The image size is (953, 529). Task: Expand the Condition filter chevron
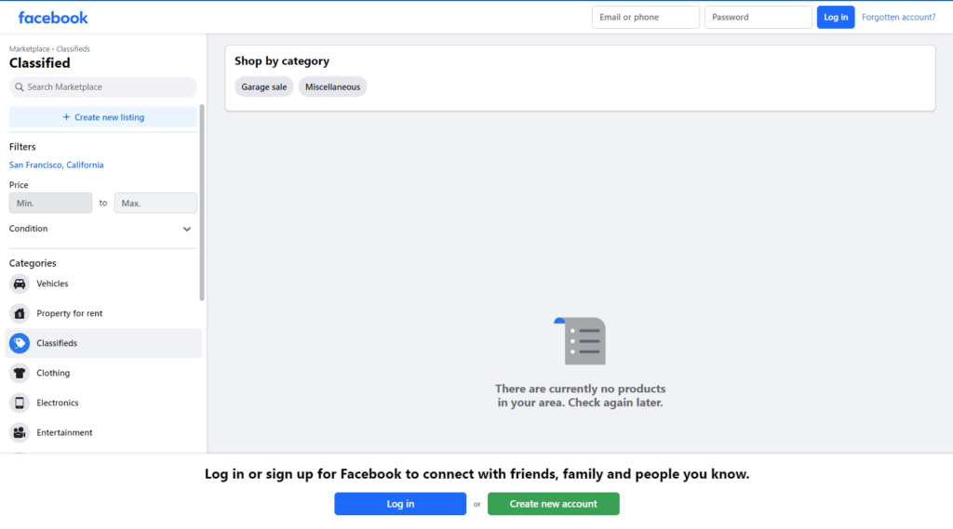[186, 229]
